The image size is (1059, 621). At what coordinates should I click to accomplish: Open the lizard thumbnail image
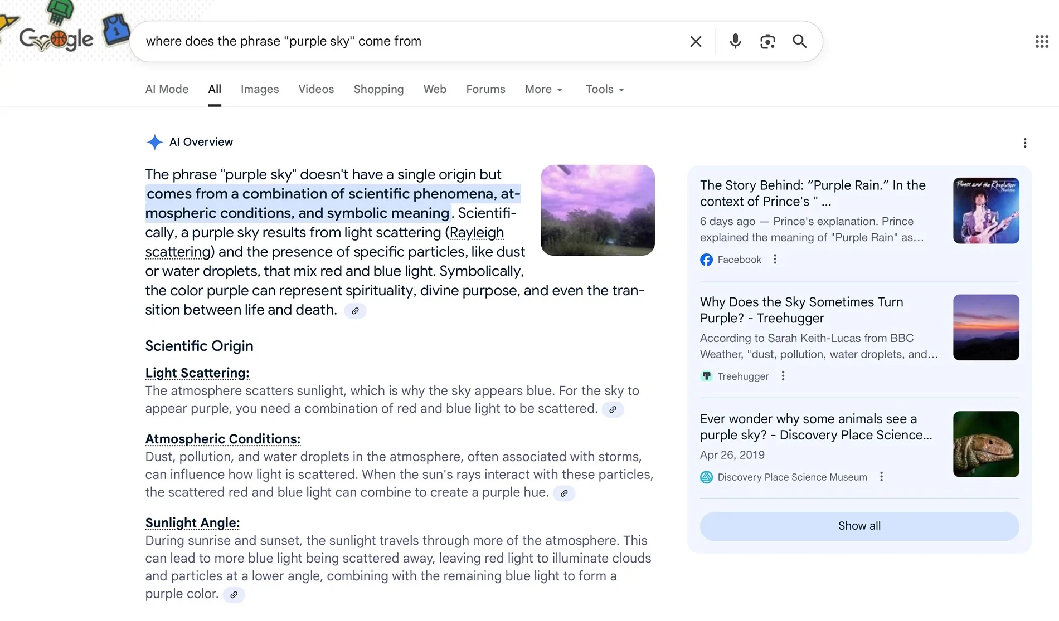pyautogui.click(x=986, y=444)
